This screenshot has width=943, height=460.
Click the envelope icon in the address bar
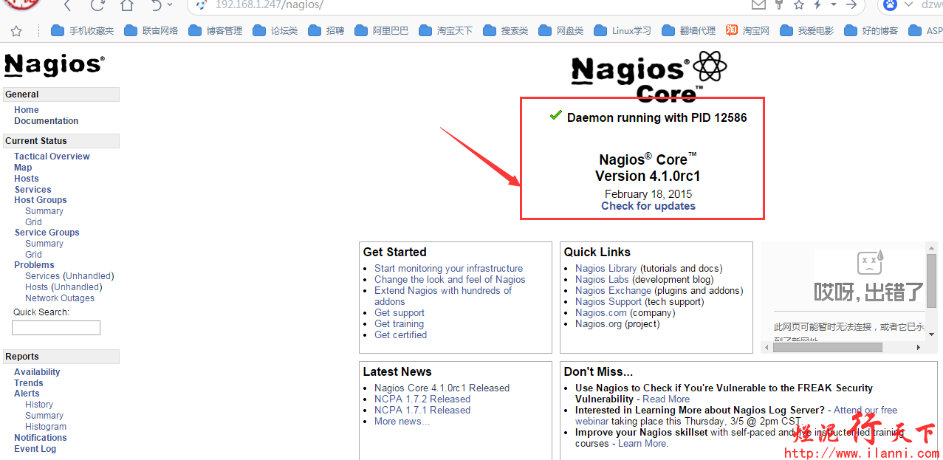tap(758, 4)
